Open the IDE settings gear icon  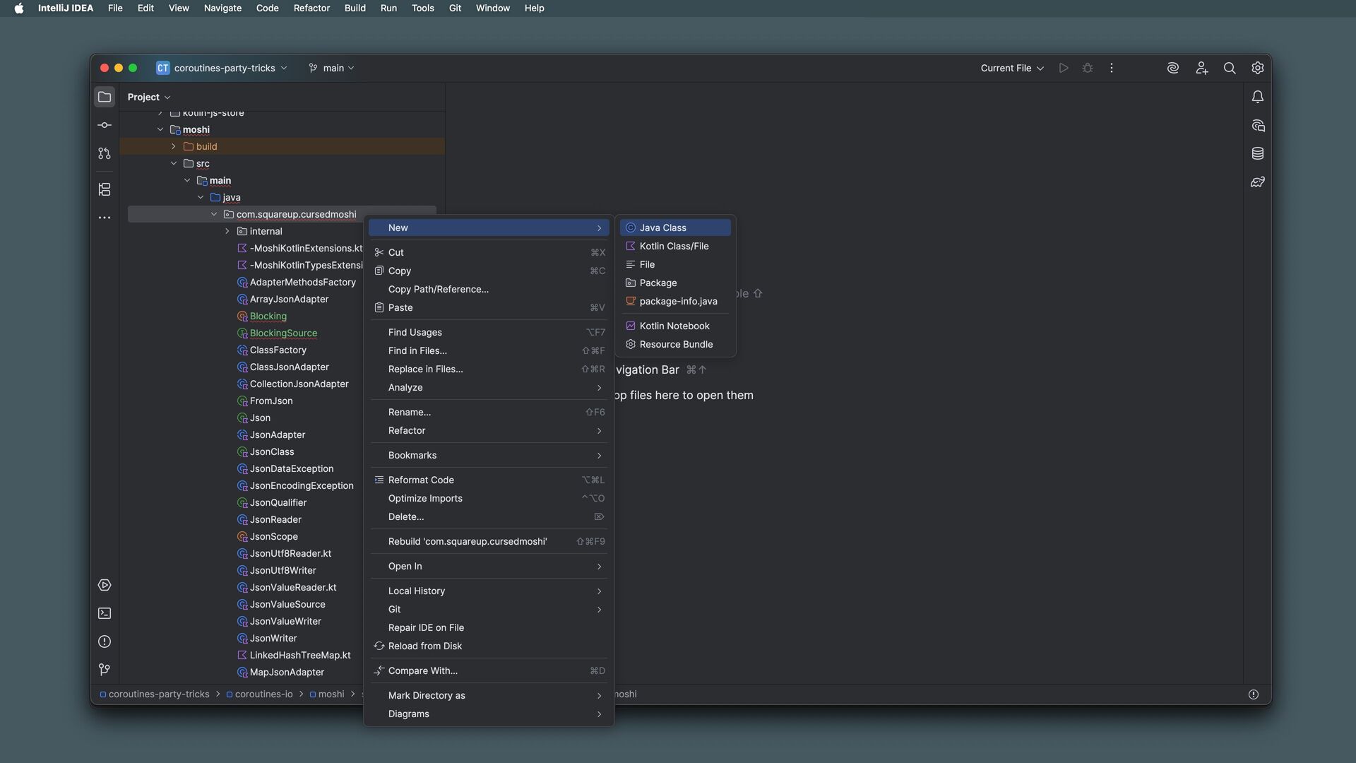click(x=1258, y=68)
